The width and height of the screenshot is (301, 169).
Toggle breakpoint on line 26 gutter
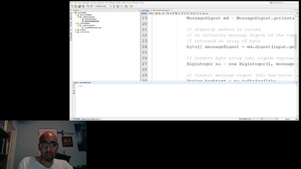[x=144, y=58]
